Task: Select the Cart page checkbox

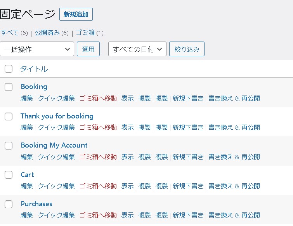Action: [x=9, y=175]
